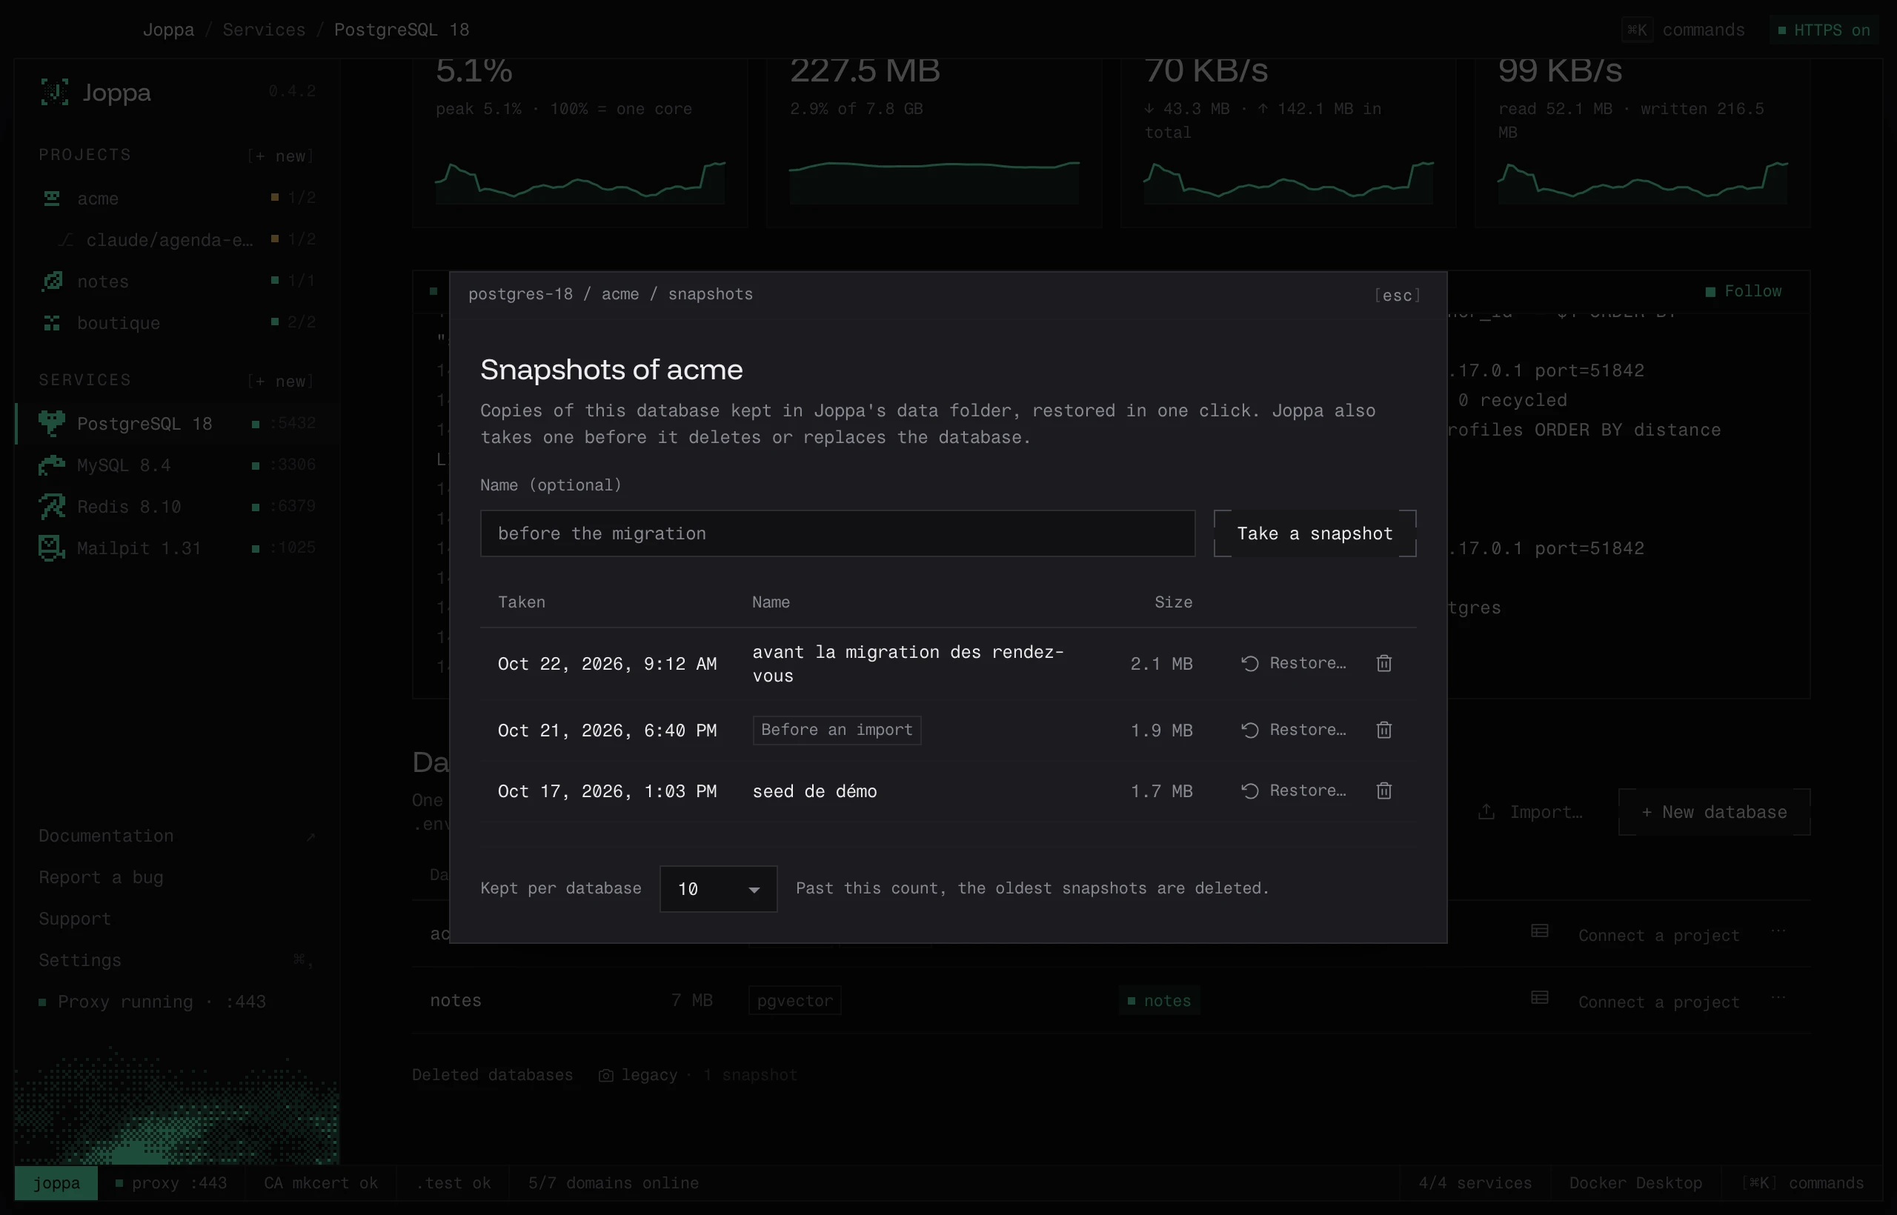Click 'Docker Desktop' in the status bar
This screenshot has width=1897, height=1215.
coord(1635,1182)
